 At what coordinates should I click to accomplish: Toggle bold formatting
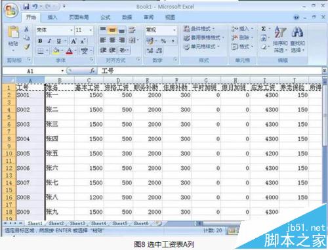coord(40,41)
